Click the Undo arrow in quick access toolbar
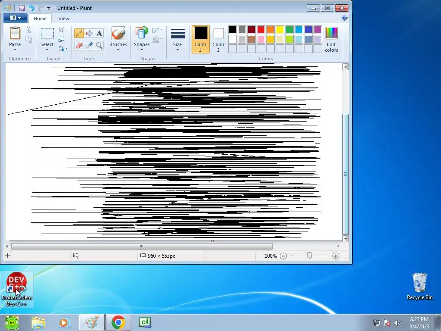Screen dimensions: 441x331 [31, 8]
